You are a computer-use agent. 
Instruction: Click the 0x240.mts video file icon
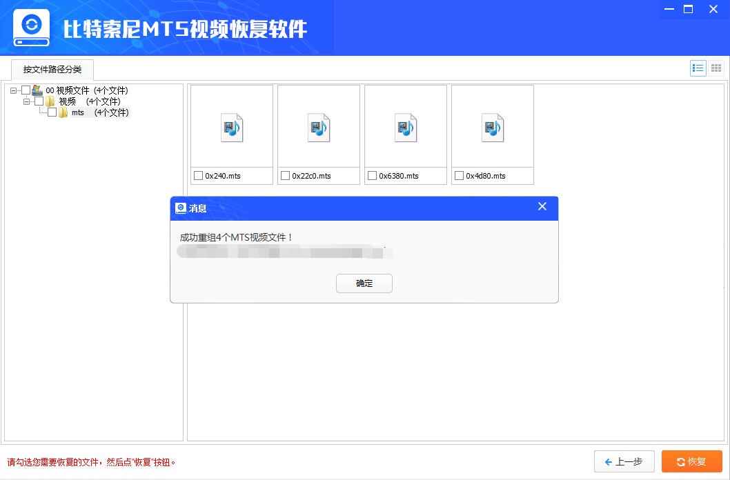[x=232, y=128]
